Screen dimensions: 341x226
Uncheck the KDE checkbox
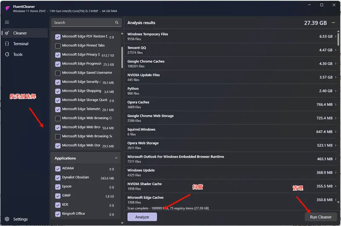pyautogui.click(x=58, y=205)
